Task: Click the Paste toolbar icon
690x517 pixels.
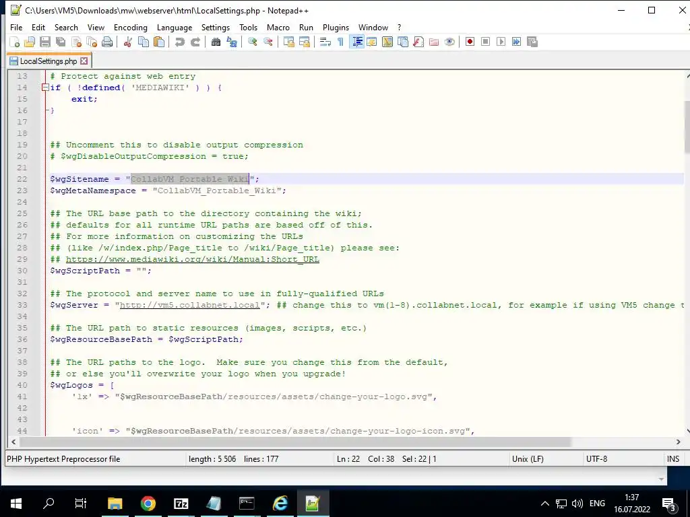Action: 159,42
